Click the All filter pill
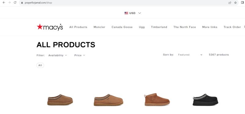The width and height of the screenshot is (245, 114). tap(40, 65)
